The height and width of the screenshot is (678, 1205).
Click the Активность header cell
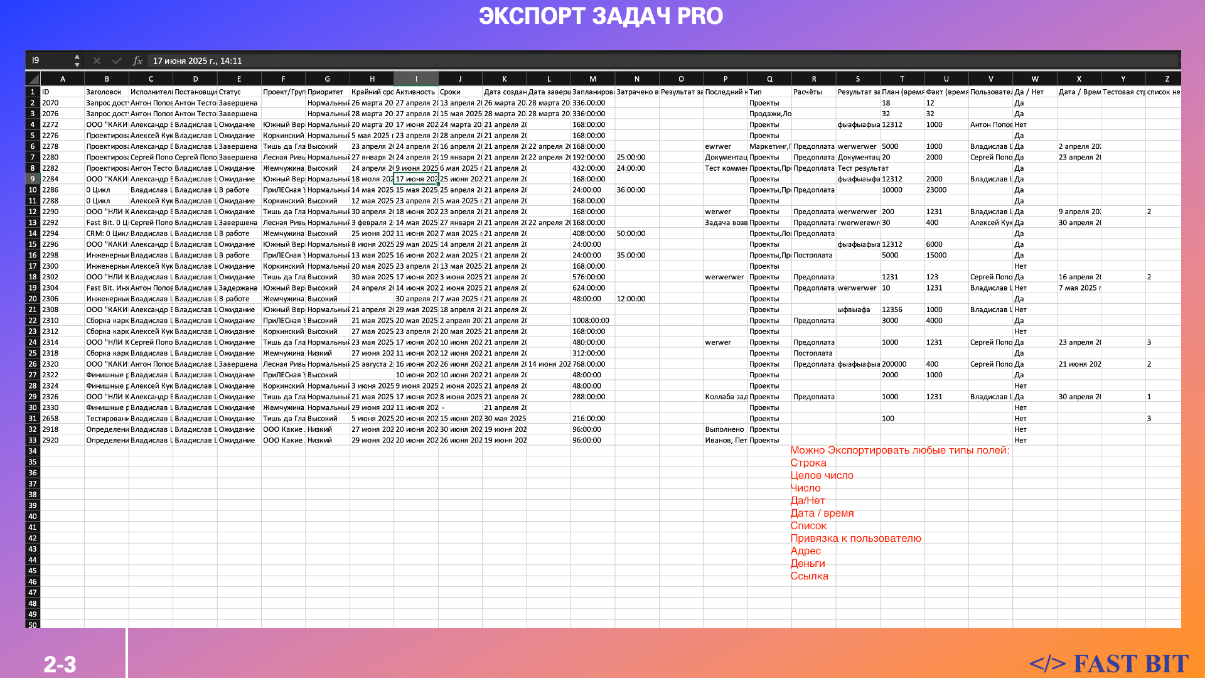pos(415,92)
